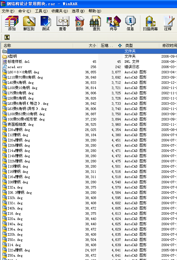Screen dimensions: 177x260
Task: Select file [06.3槽钢.dwg
Action: [20, 193]
